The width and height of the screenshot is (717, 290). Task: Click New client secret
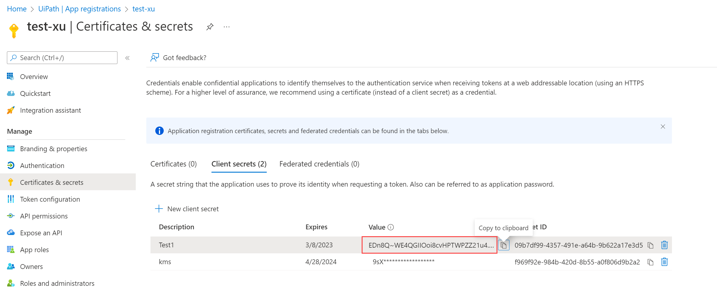tap(187, 209)
